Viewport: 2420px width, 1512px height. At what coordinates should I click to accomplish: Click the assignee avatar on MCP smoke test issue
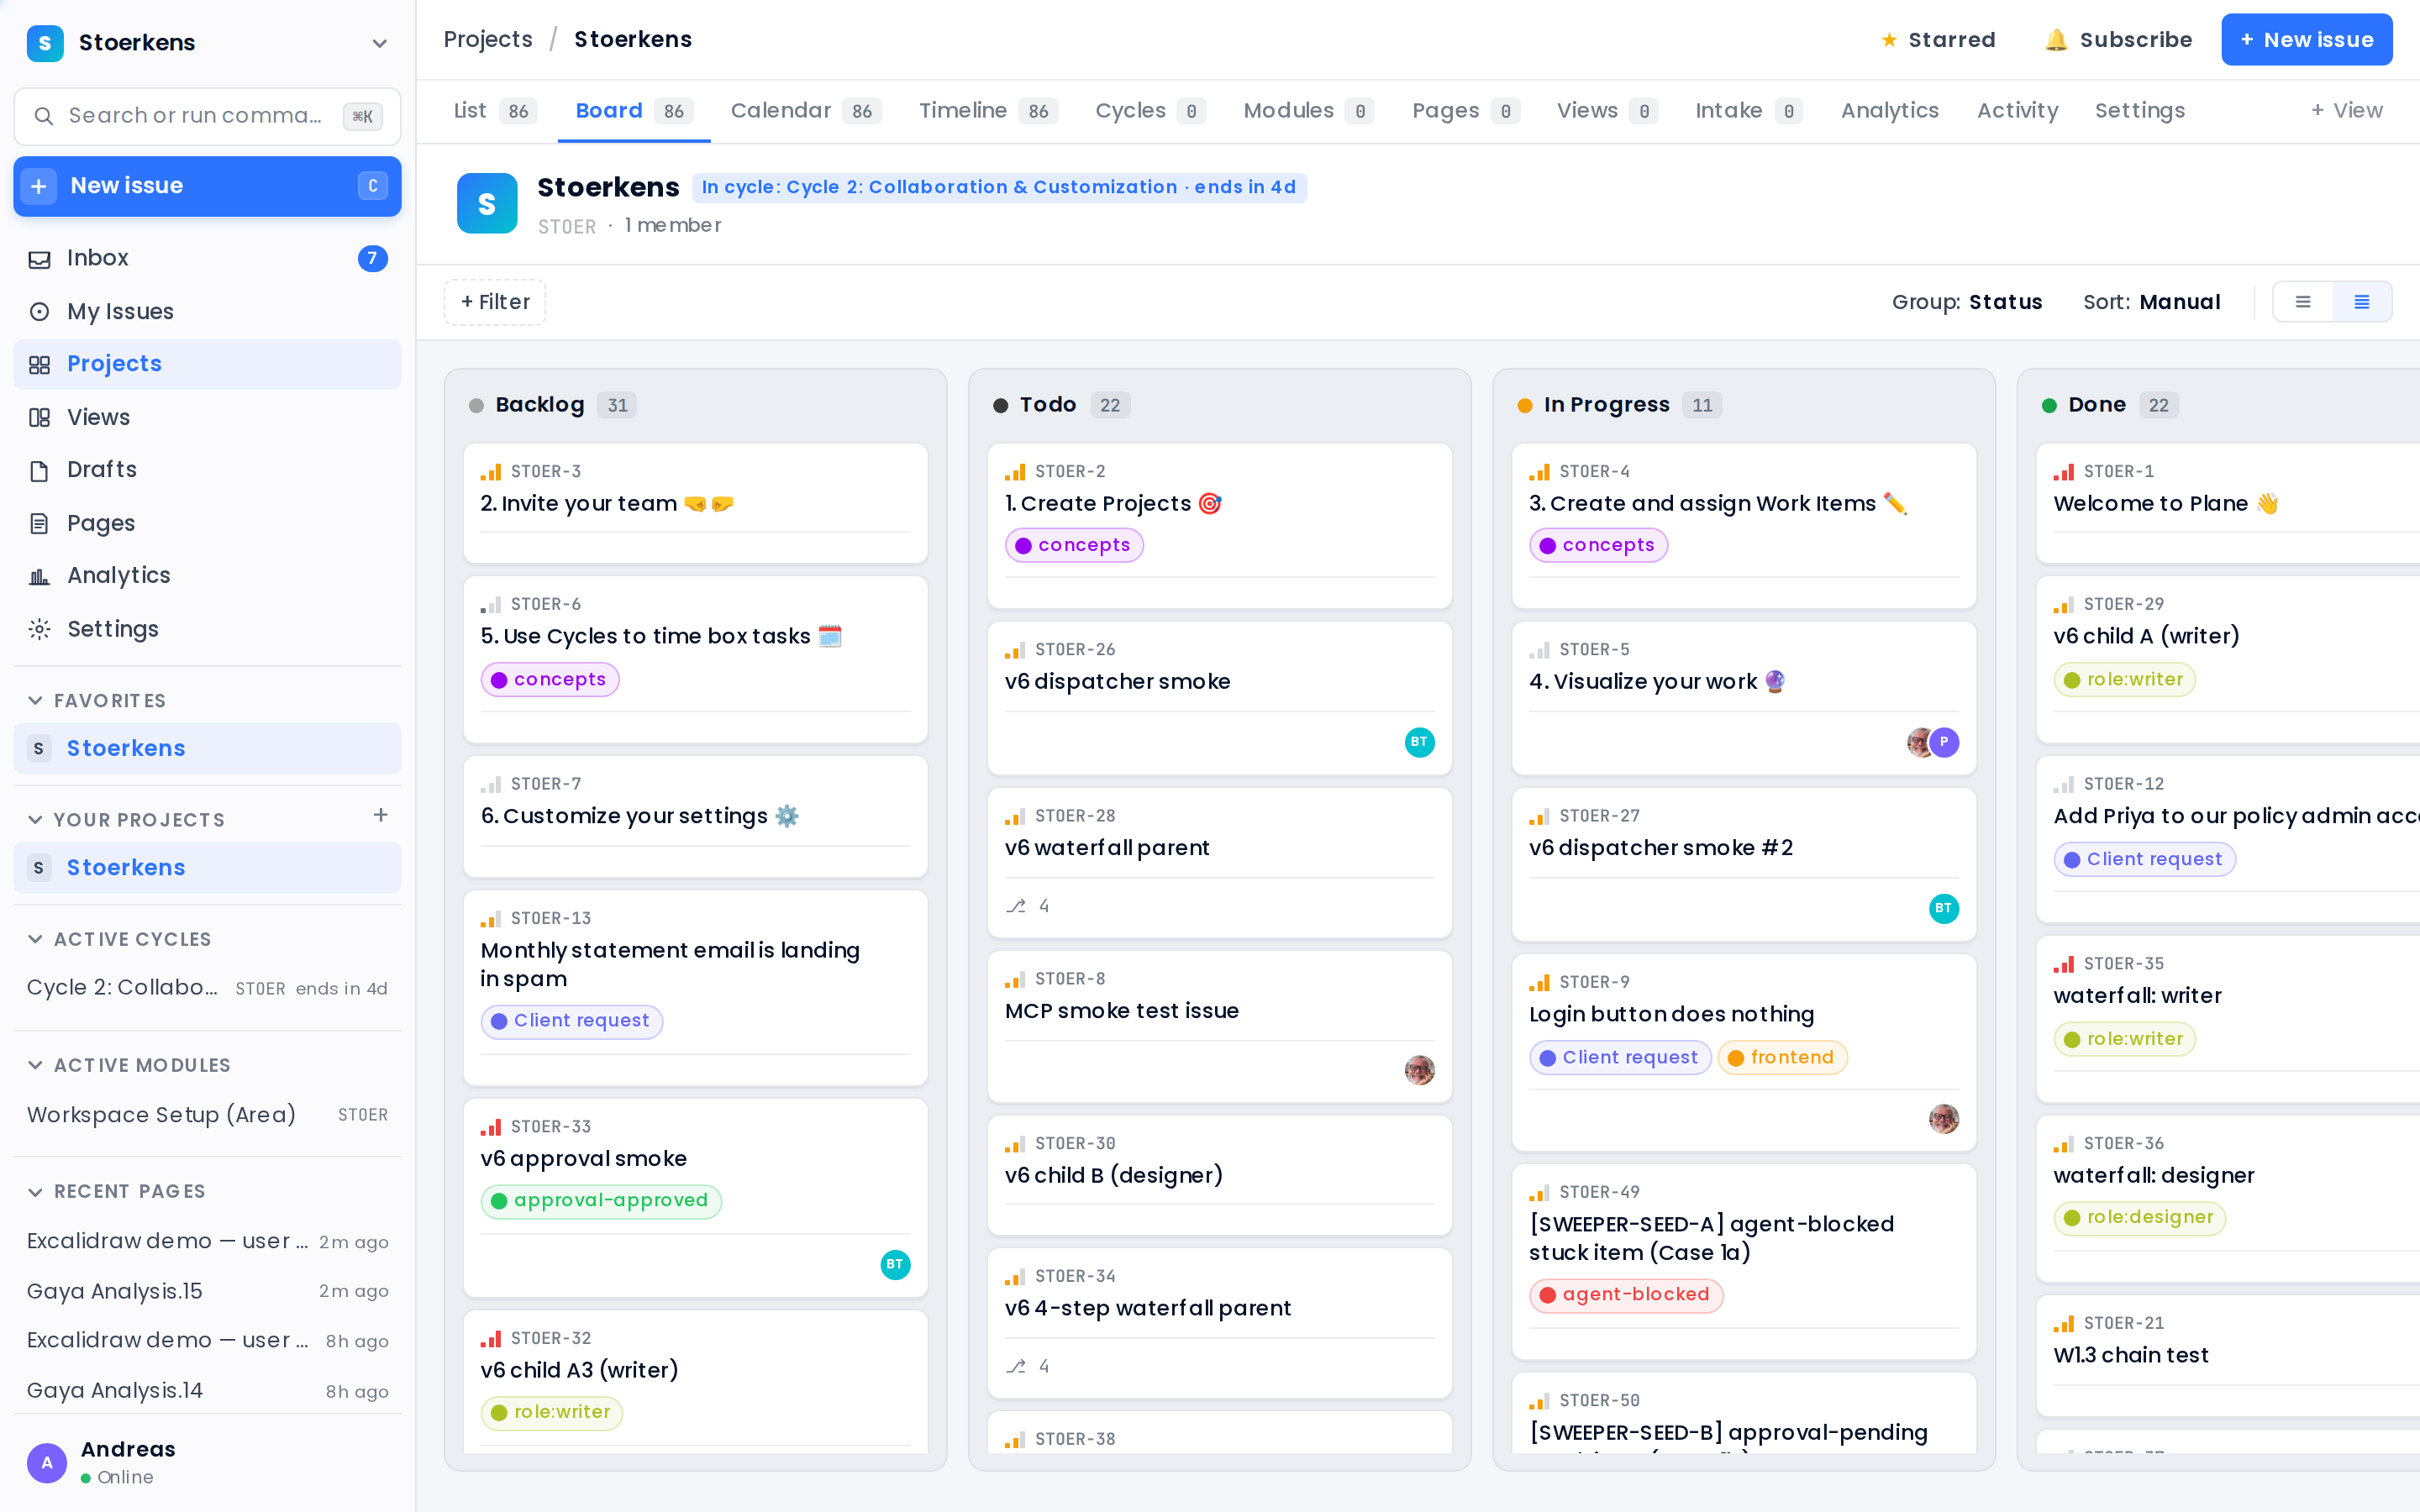[x=1419, y=1070]
